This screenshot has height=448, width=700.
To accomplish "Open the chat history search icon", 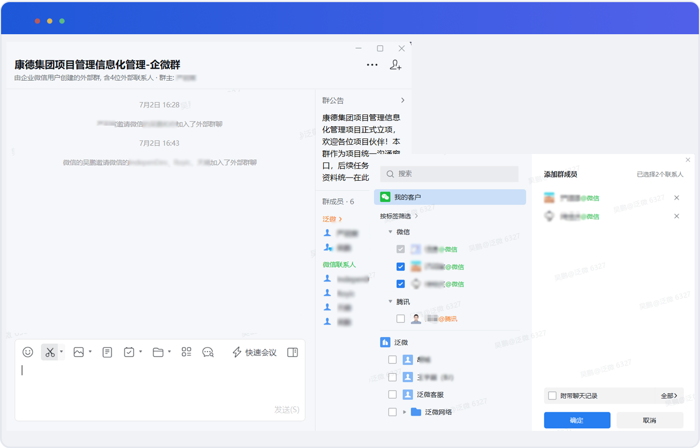I will point(208,352).
